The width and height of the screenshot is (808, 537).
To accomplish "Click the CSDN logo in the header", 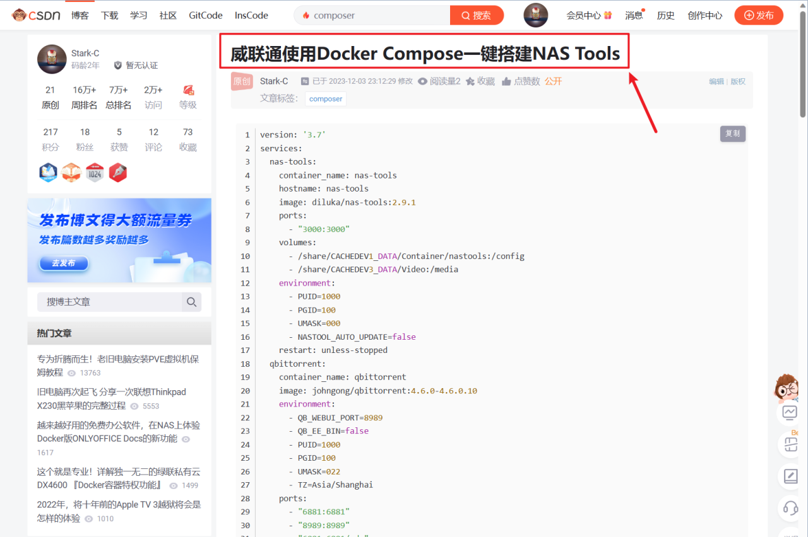I will pyautogui.click(x=36, y=15).
